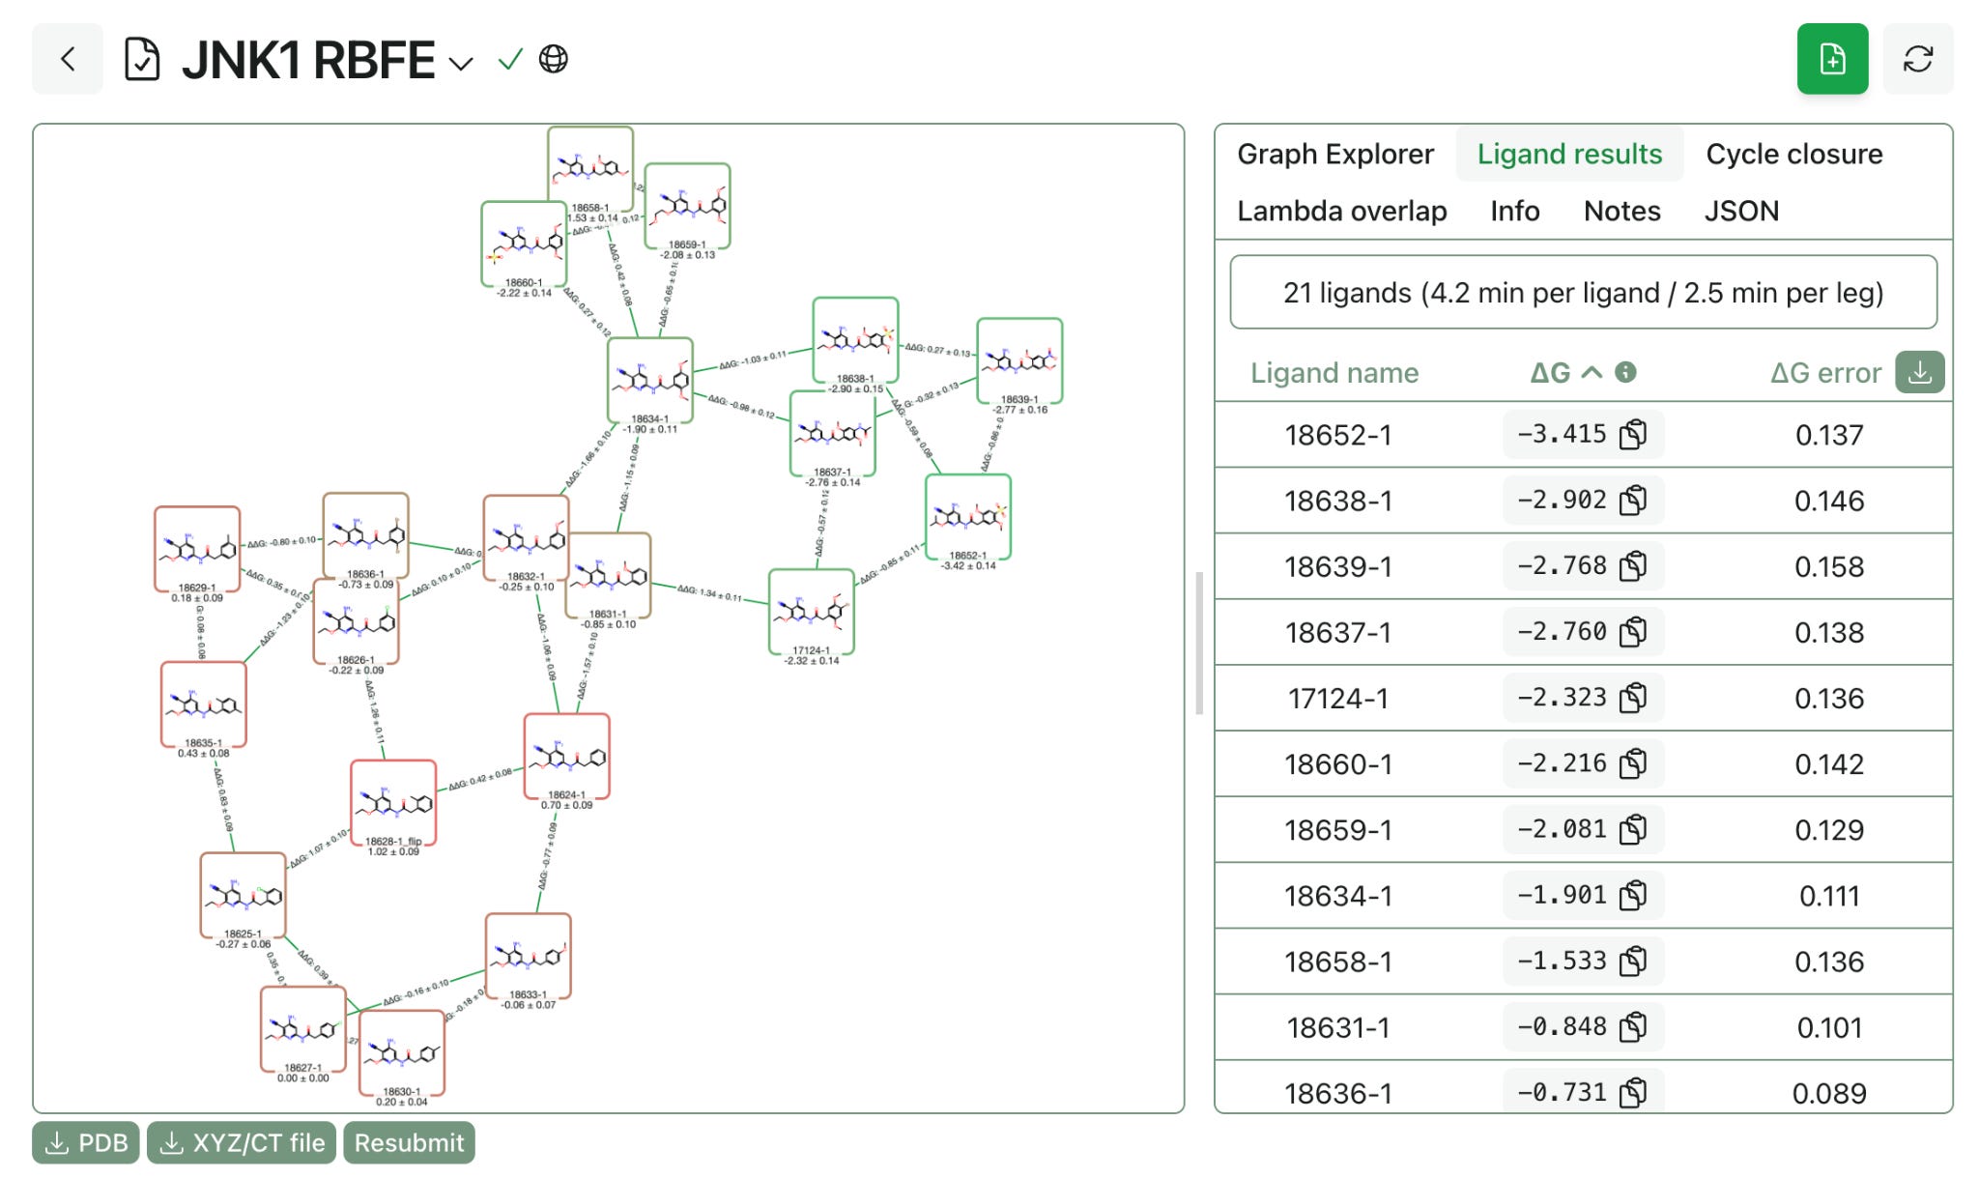
Task: Click the refresh arrows icon
Action: pyautogui.click(x=1917, y=60)
